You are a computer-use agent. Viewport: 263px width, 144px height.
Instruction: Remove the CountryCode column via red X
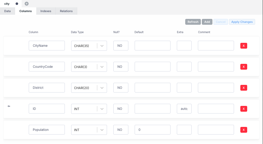point(243,67)
